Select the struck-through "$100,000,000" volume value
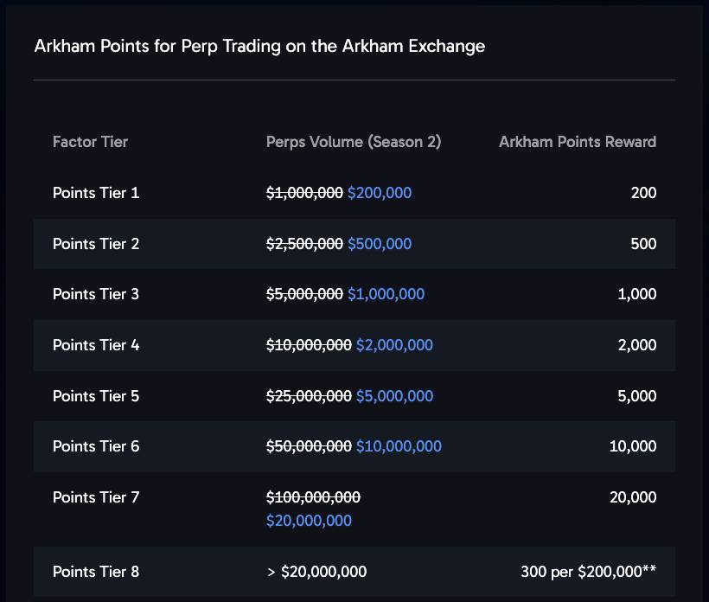Image resolution: width=709 pixels, height=602 pixels. (313, 498)
